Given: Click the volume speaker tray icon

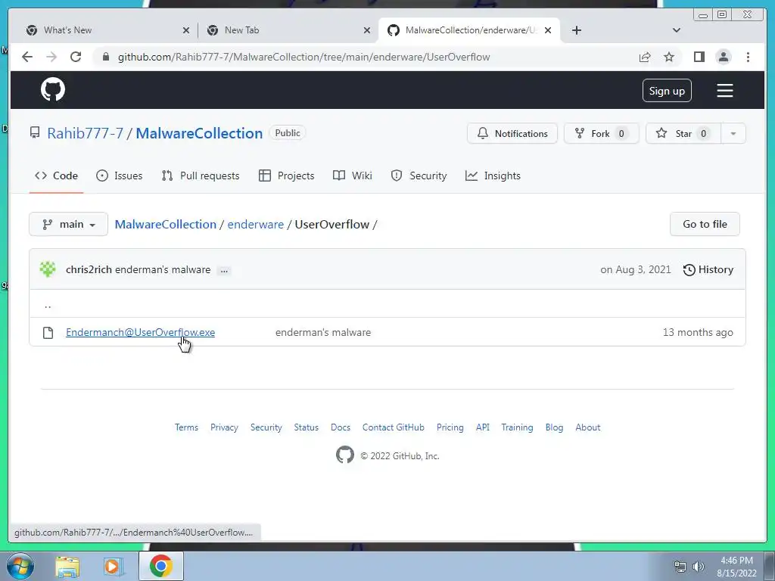Looking at the screenshot, I should 698,567.
